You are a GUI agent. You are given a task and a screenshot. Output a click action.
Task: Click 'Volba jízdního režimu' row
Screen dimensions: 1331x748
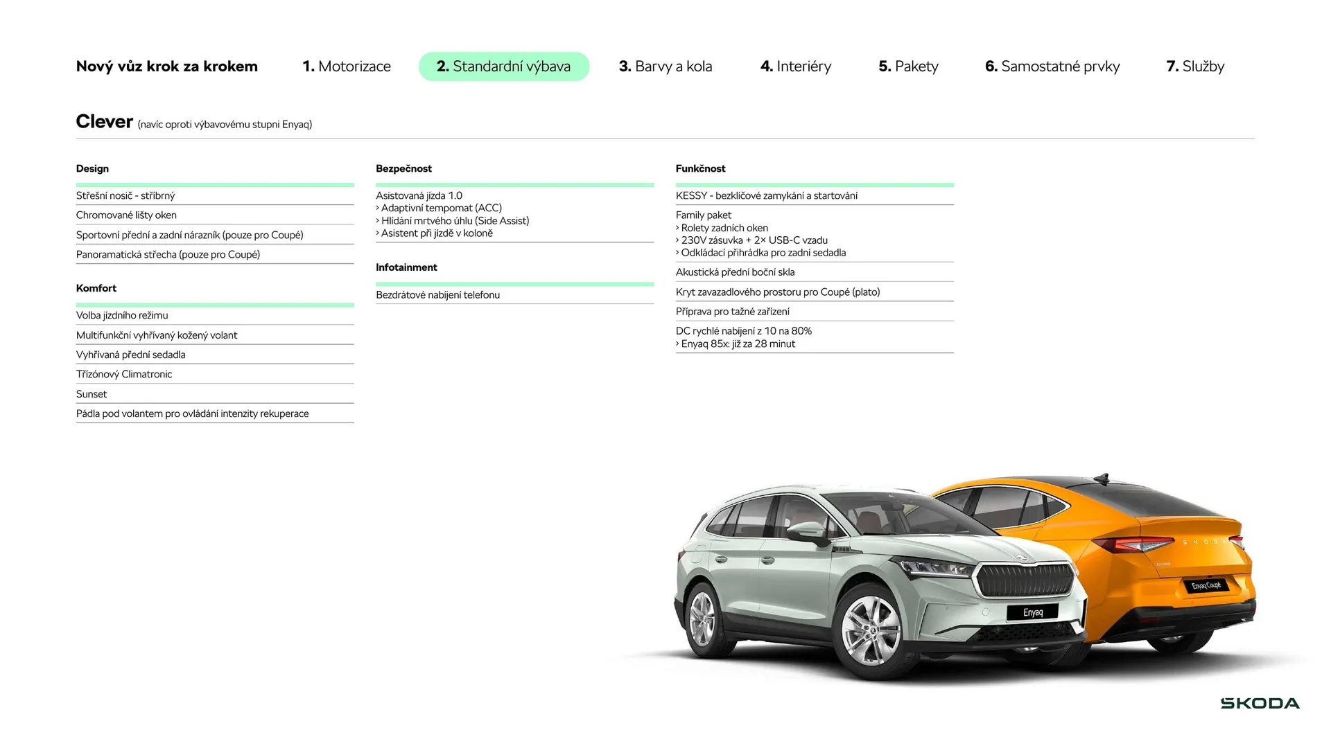click(x=215, y=316)
